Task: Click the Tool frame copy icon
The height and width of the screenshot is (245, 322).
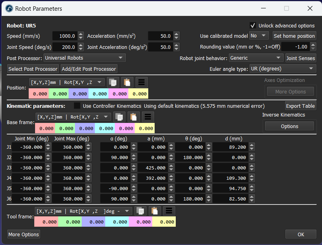Action: tap(141, 211)
